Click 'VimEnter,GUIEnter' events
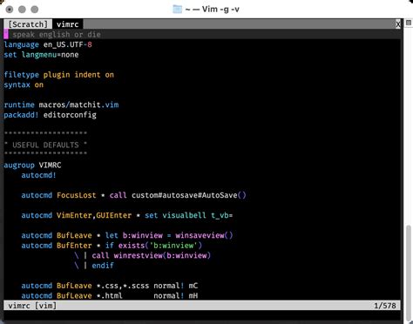The width and height of the screenshot is (413, 324). click(x=94, y=215)
